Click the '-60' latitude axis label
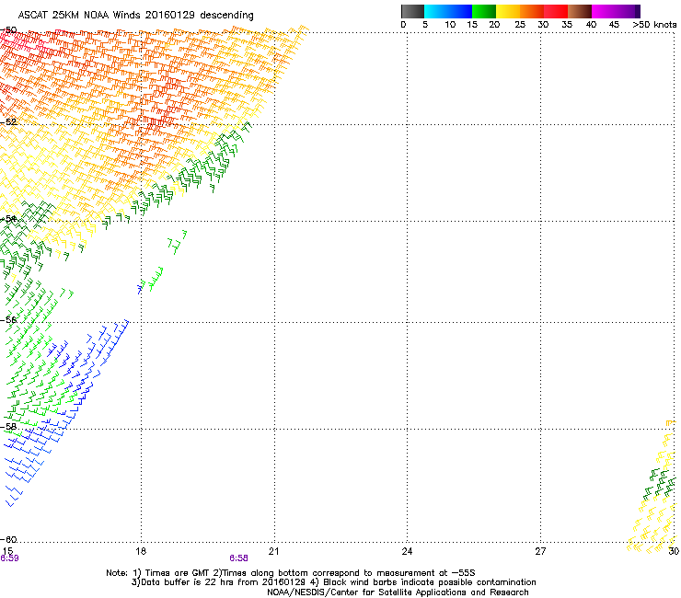The width and height of the screenshot is (681, 598). click(8, 539)
